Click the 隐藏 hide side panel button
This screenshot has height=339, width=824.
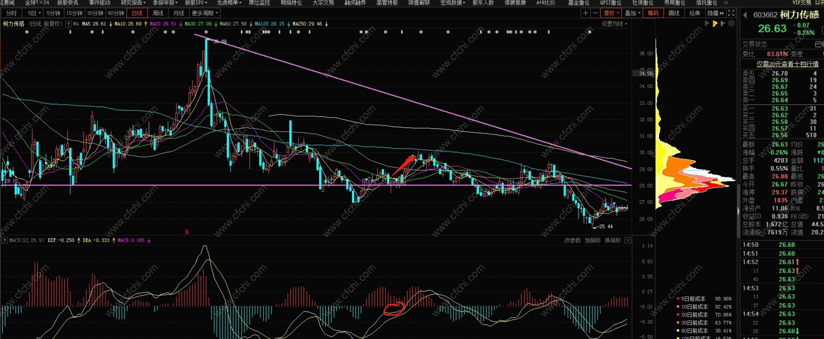716,13
